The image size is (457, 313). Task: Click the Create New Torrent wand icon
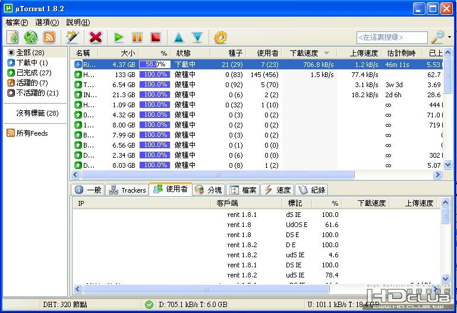coord(72,37)
